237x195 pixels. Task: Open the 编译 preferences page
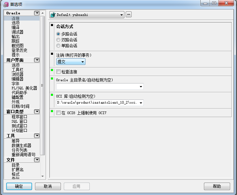point(16,27)
